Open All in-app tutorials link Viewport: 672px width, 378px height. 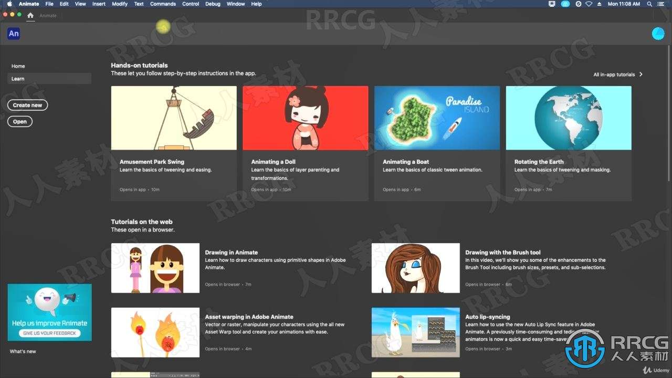(x=614, y=75)
